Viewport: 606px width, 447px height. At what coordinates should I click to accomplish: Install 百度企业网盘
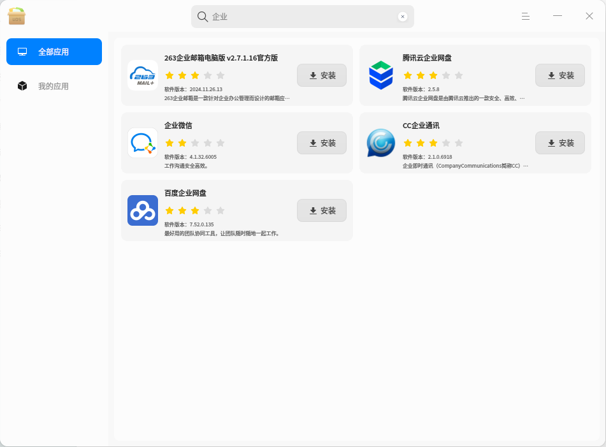tap(322, 210)
